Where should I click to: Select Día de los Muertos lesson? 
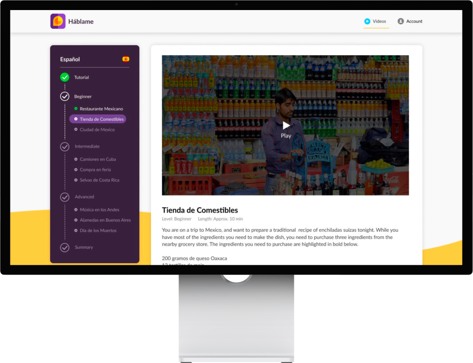point(98,231)
